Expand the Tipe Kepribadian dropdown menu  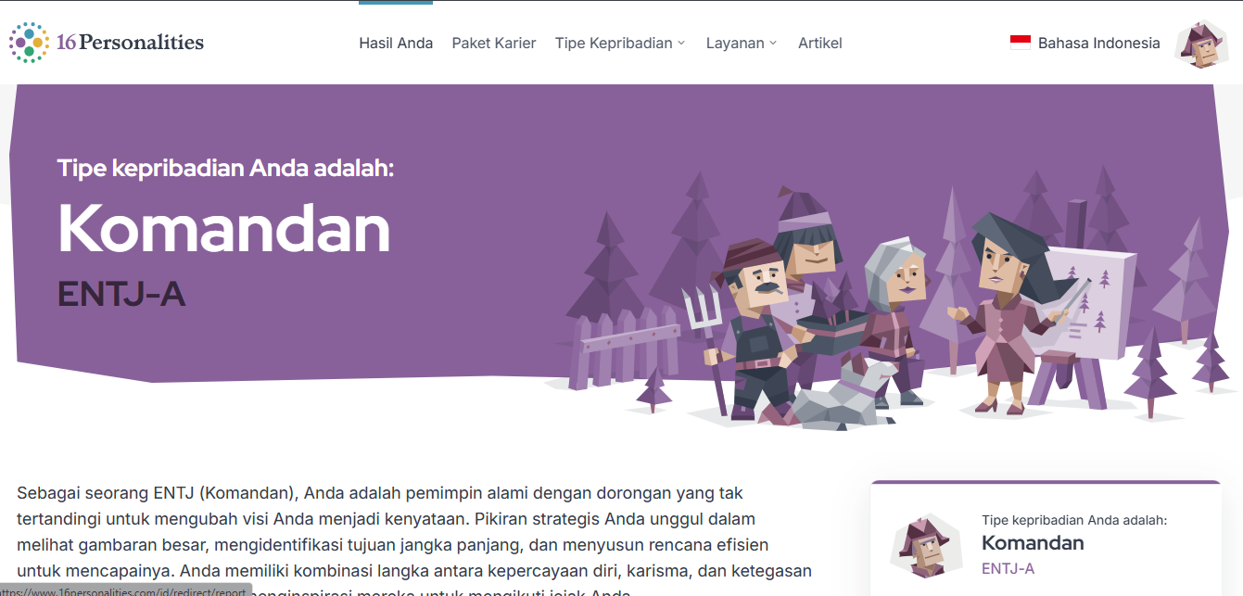[620, 43]
